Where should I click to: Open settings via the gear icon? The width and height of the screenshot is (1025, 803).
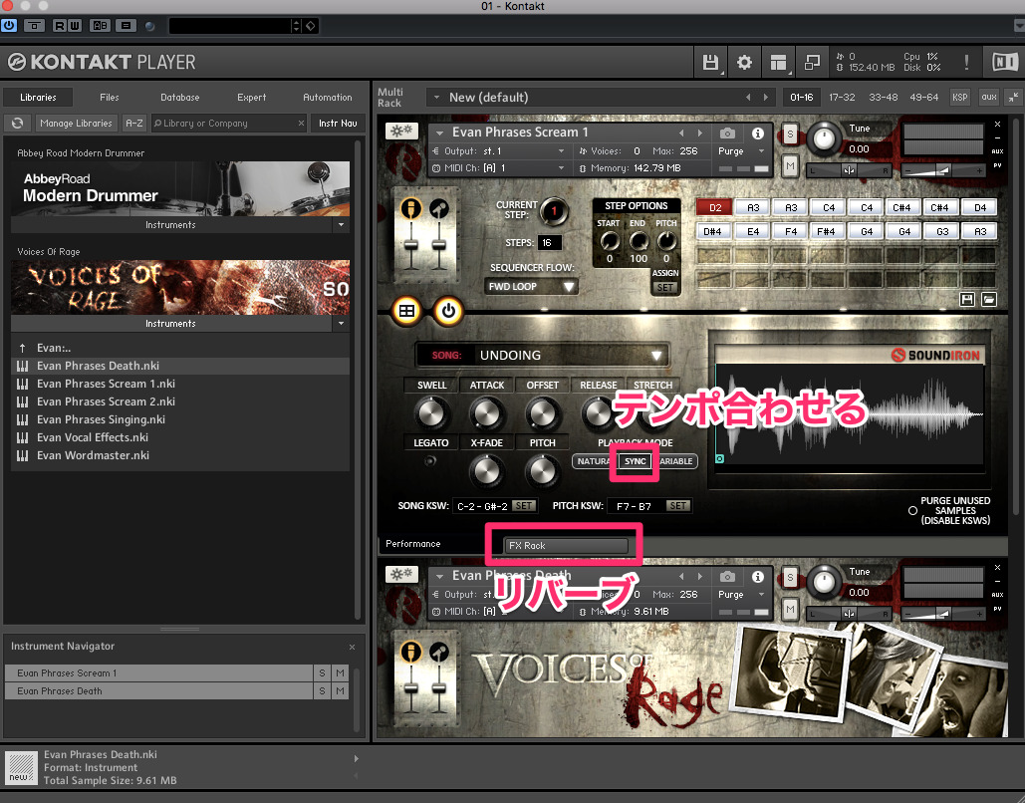(x=744, y=63)
